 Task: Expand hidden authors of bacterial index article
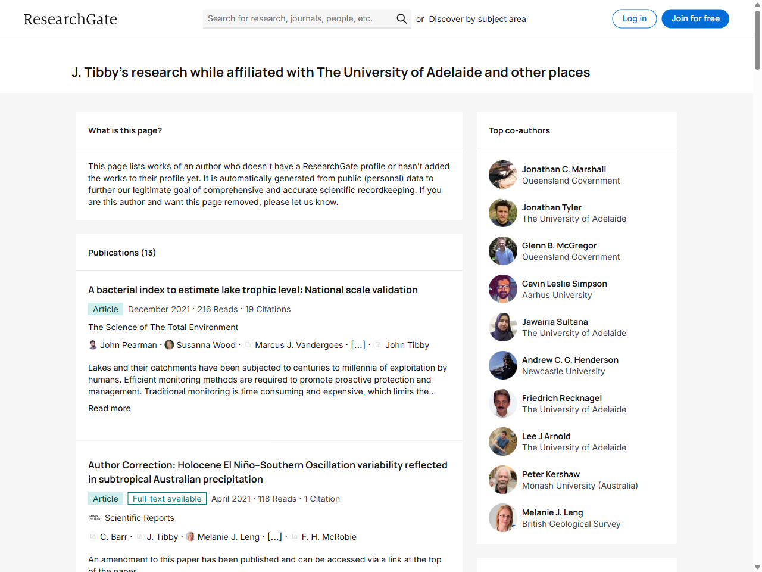pos(358,345)
